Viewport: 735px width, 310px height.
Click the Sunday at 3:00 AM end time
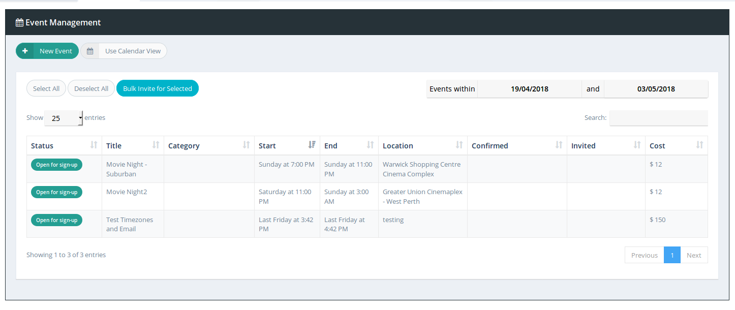[348, 197]
